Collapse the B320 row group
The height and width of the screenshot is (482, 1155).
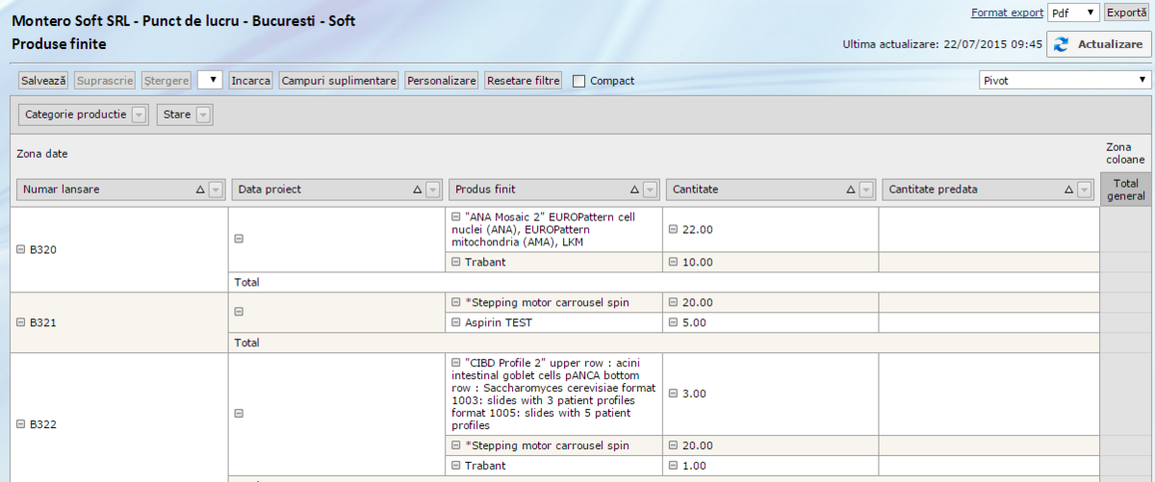coord(20,250)
